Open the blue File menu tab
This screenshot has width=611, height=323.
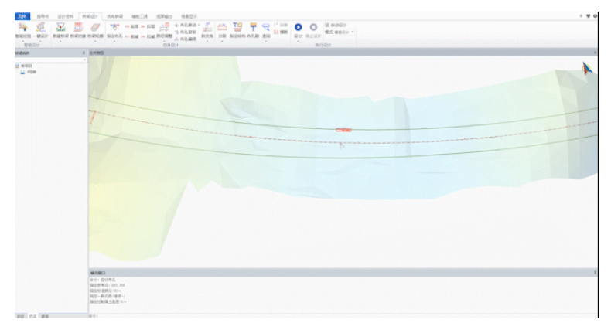22,16
